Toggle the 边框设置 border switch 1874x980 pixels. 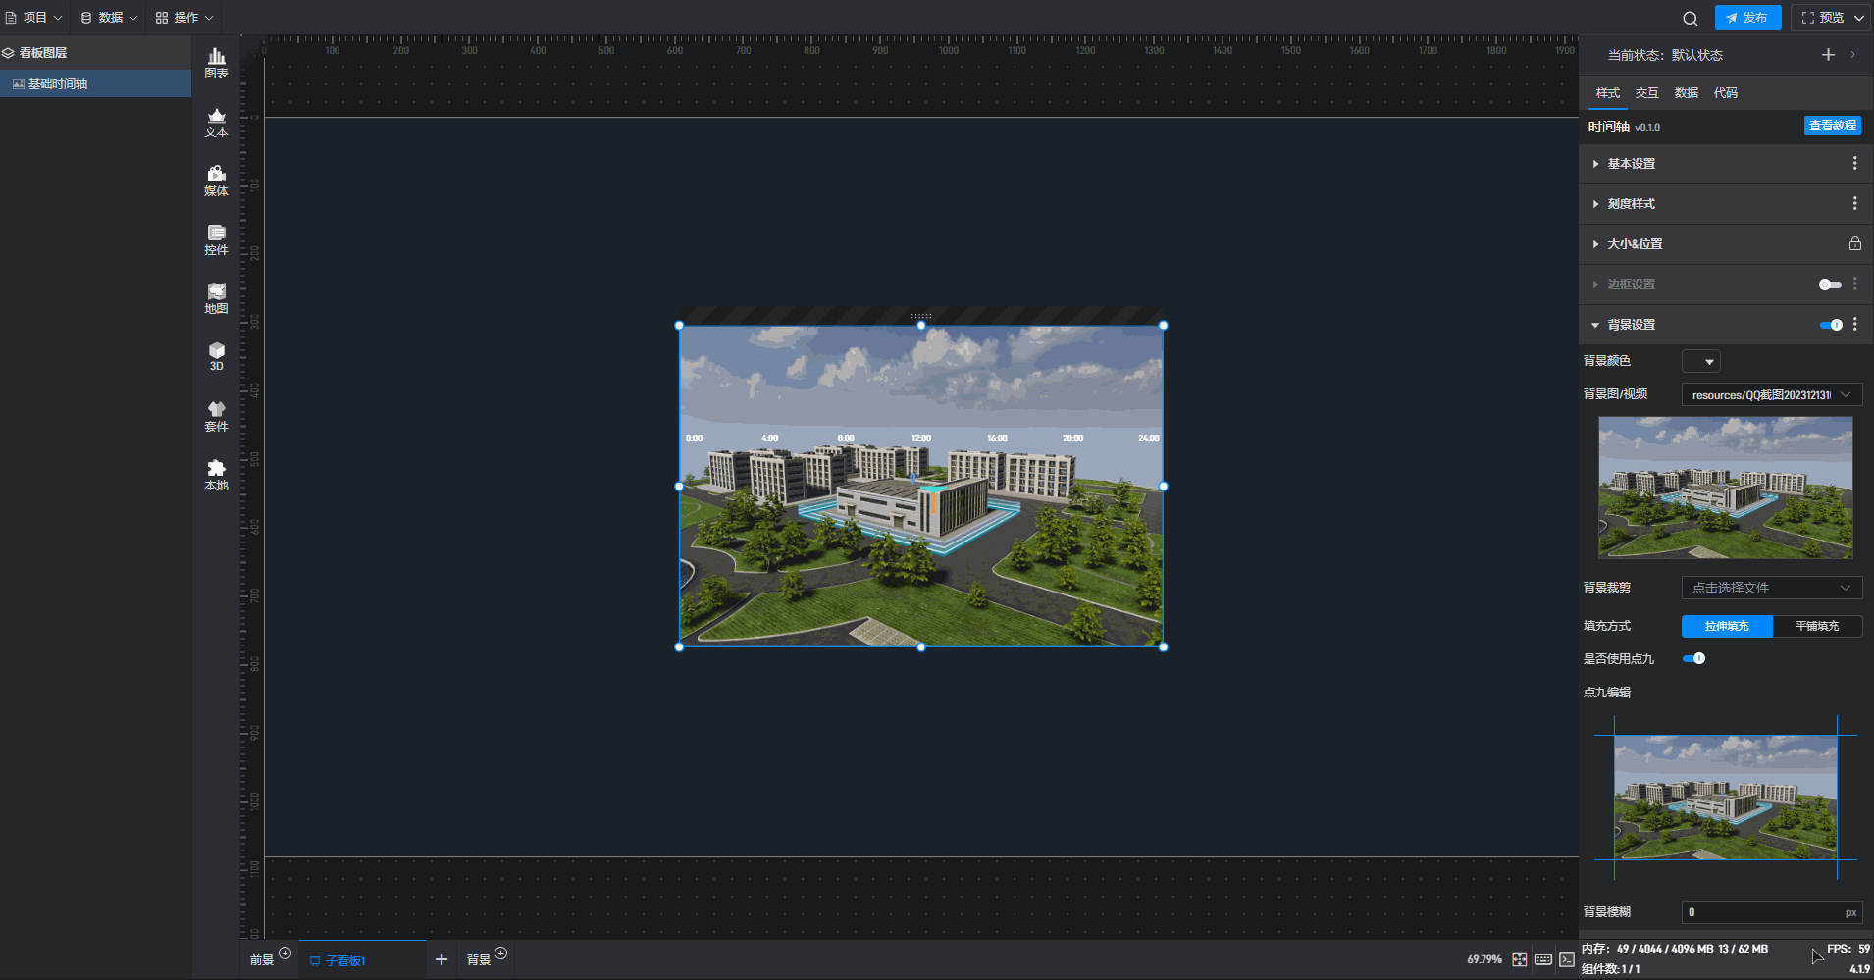point(1829,284)
